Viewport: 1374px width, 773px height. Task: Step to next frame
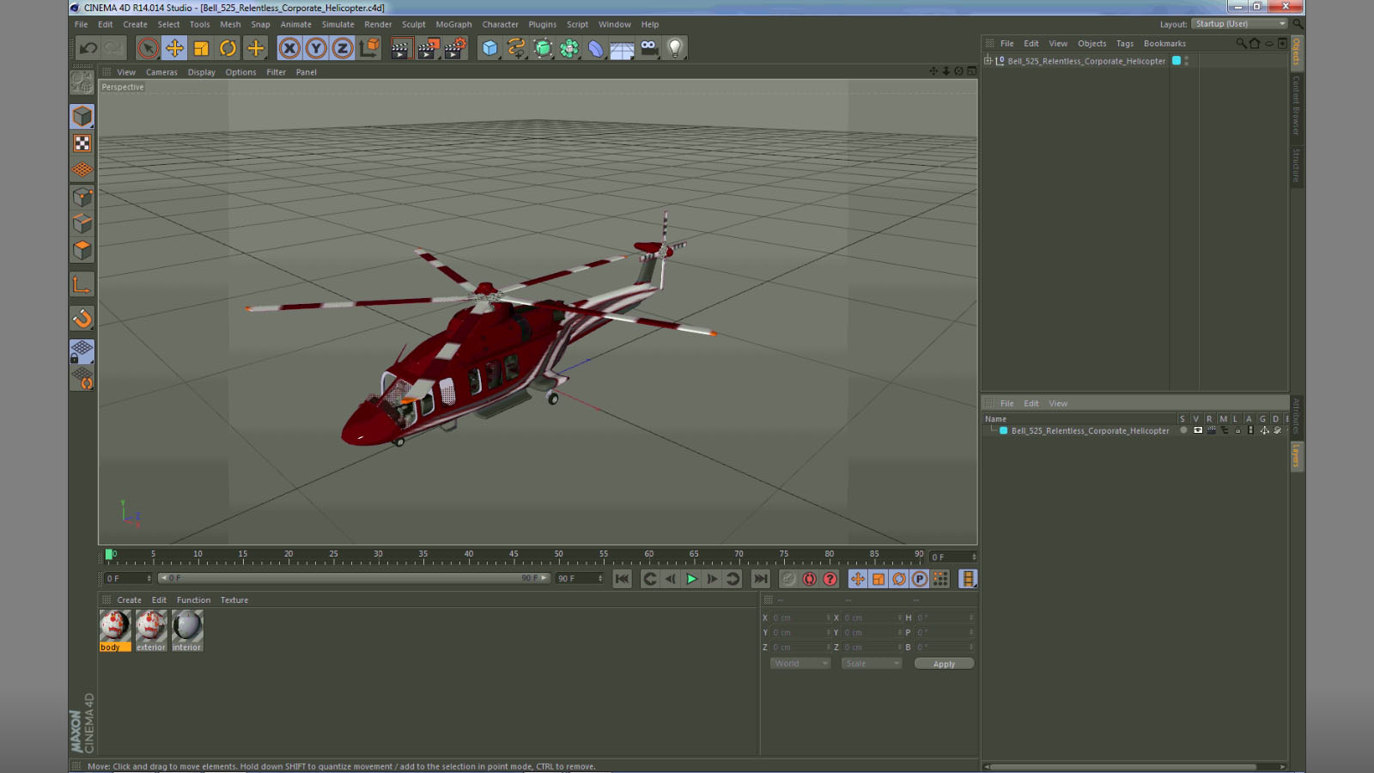pyautogui.click(x=712, y=579)
